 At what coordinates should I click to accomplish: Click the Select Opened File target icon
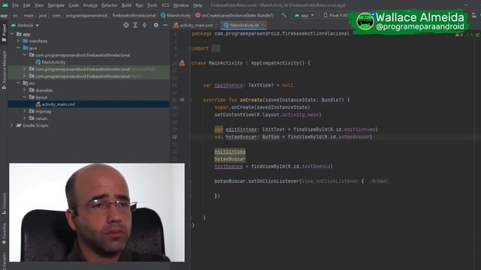click(126, 25)
